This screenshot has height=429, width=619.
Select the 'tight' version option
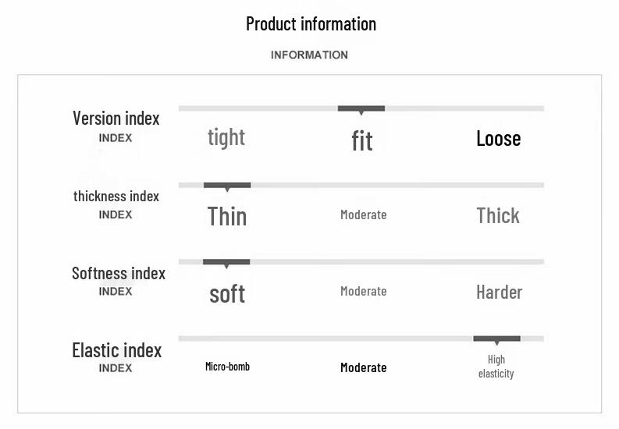tap(226, 138)
